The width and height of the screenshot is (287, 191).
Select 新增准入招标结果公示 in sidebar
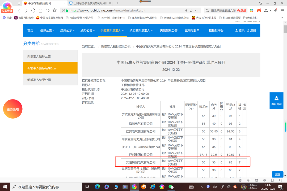pyautogui.click(x=50, y=68)
